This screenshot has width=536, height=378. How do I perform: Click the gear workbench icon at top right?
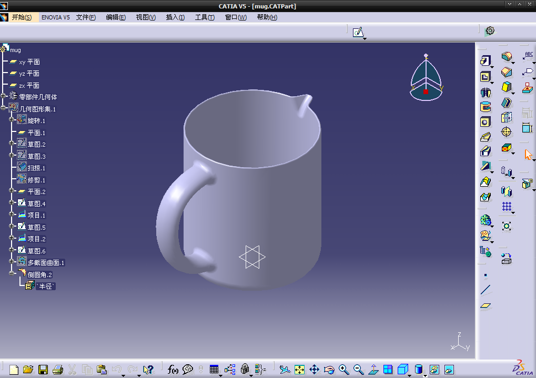490,31
